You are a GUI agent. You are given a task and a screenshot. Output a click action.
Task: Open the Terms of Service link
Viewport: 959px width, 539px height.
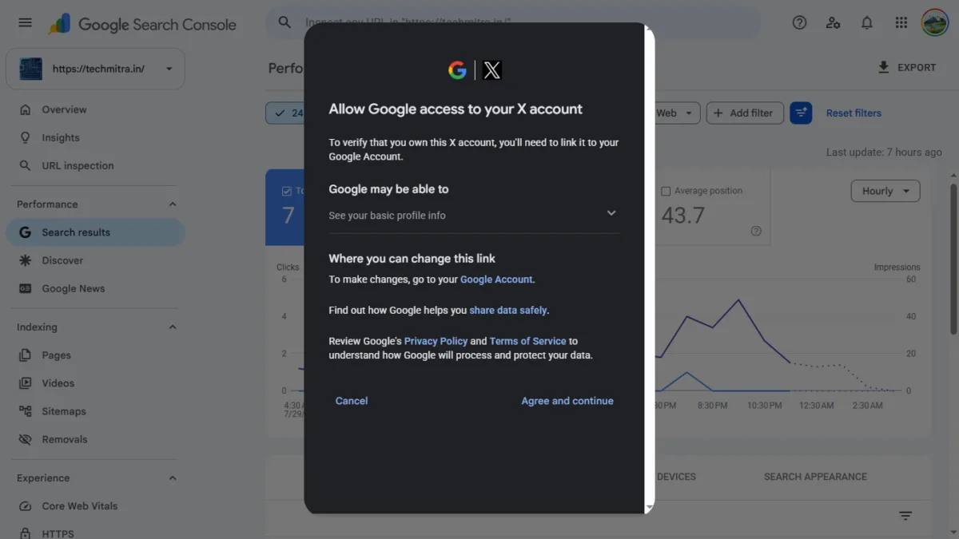[x=527, y=341]
